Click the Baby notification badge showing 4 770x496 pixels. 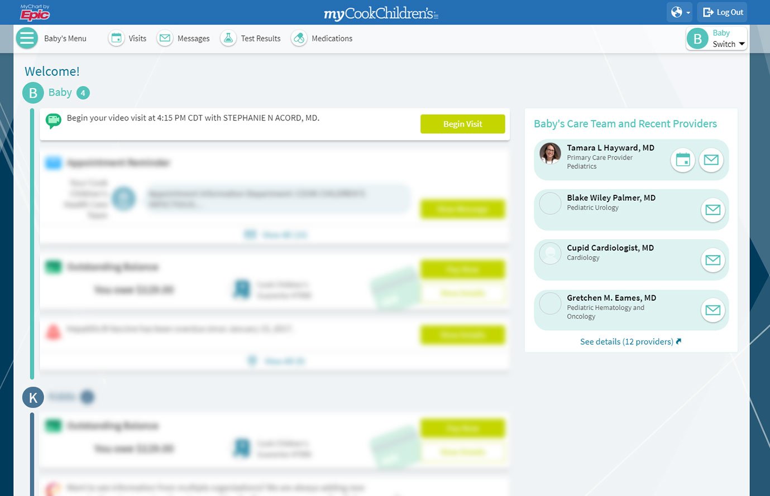tap(83, 93)
